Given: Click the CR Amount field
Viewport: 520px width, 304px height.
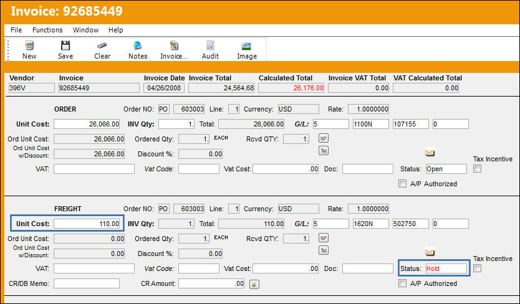Looking at the screenshot, I should pyautogui.click(x=211, y=283).
